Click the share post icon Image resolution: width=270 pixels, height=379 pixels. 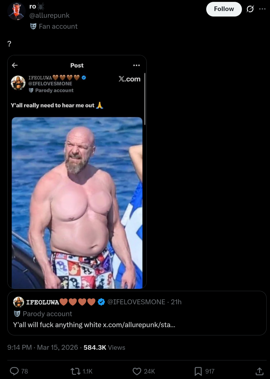(x=259, y=371)
